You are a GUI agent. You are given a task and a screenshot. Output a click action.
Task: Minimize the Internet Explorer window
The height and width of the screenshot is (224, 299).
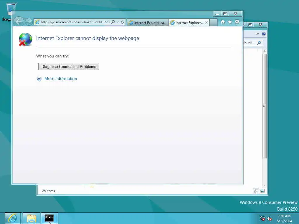(x=217, y=14)
